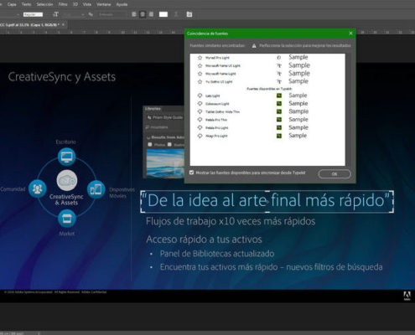The image size is (415, 335).
Task: Open the Filtro menu
Action: point(63,4)
